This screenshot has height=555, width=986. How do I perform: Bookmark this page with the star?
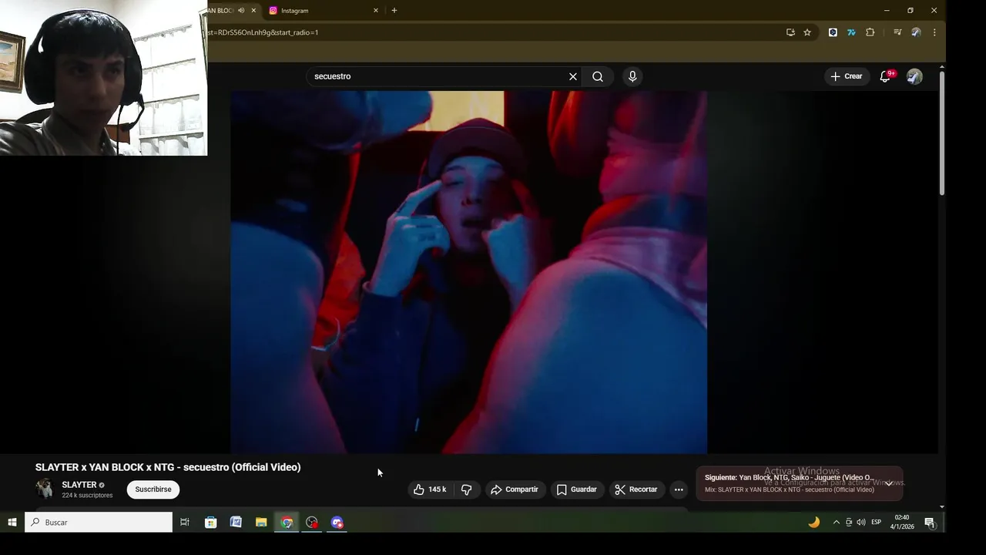(x=807, y=32)
